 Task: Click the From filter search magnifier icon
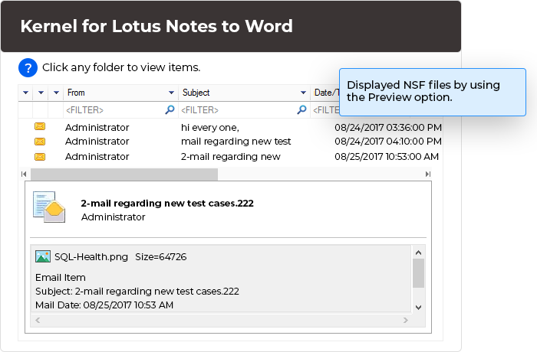(x=170, y=109)
